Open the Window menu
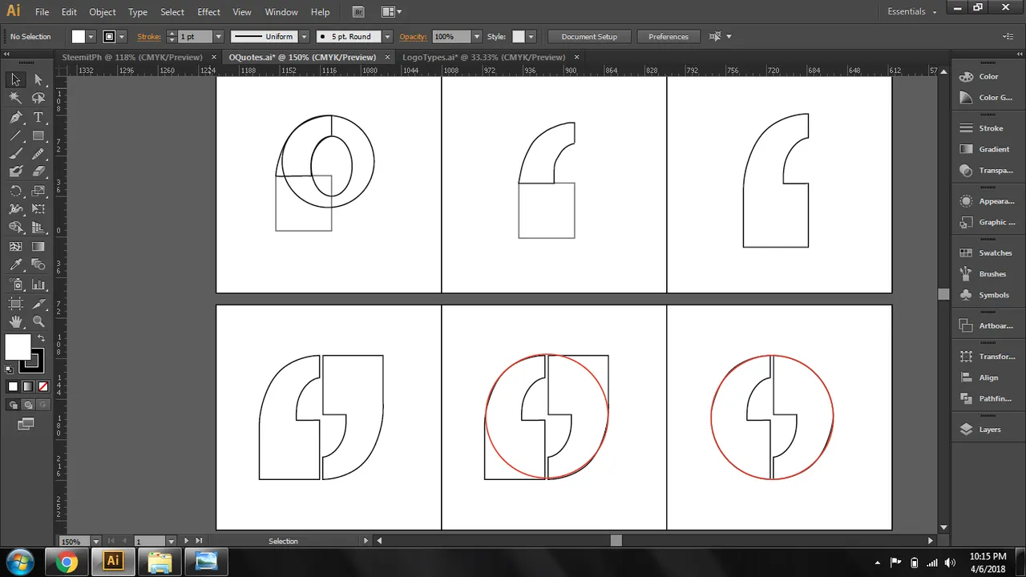1026x577 pixels. coord(281,12)
